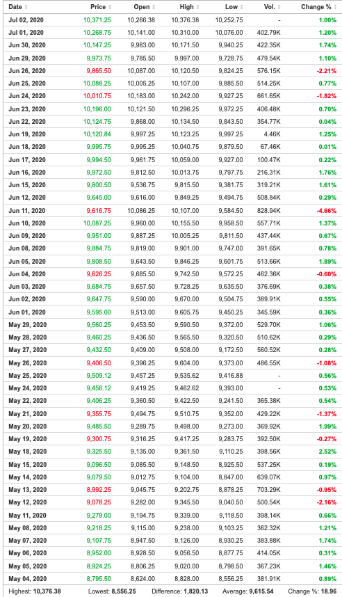342x597 pixels.
Task: Click the Jun 11, 2020 price 9,616.75
Action: point(99,211)
